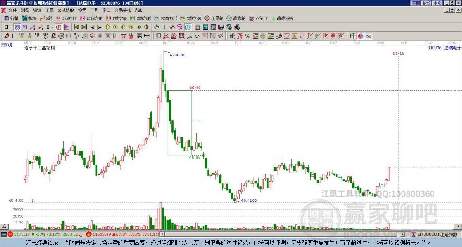
Task: Open the P四方形 tool
Action: 67,18
